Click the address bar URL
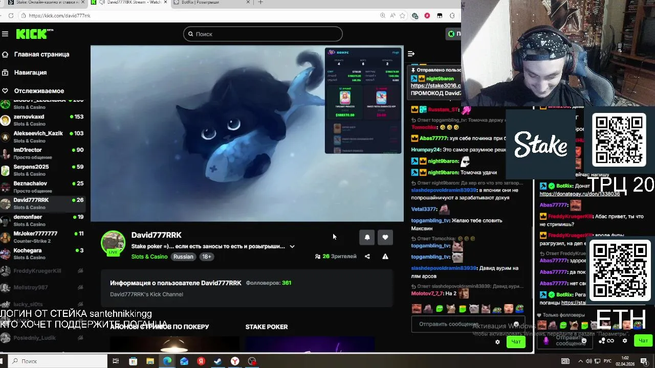The image size is (655, 368). pyautogui.click(x=59, y=16)
